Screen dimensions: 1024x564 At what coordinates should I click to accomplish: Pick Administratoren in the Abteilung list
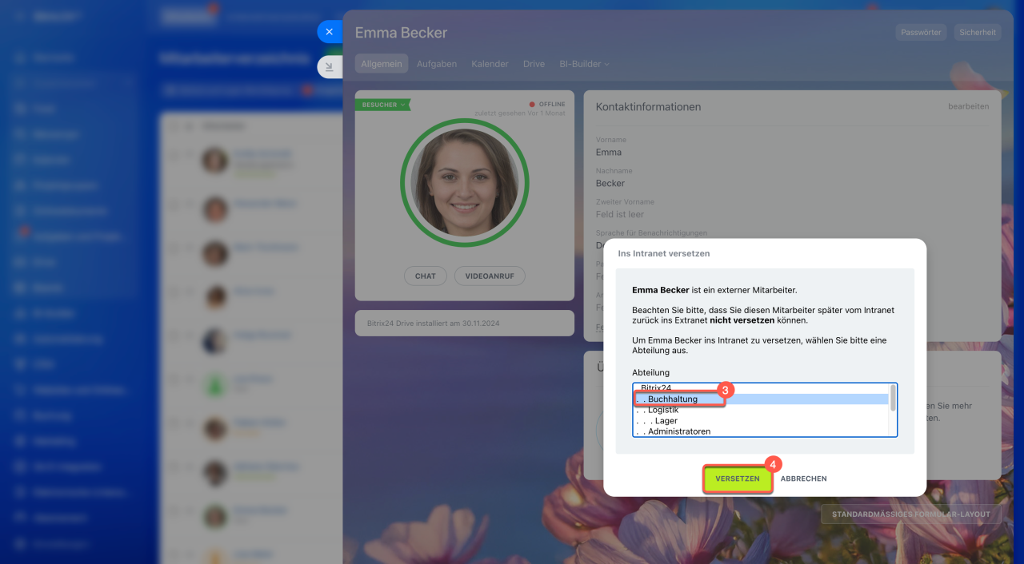[761, 431]
